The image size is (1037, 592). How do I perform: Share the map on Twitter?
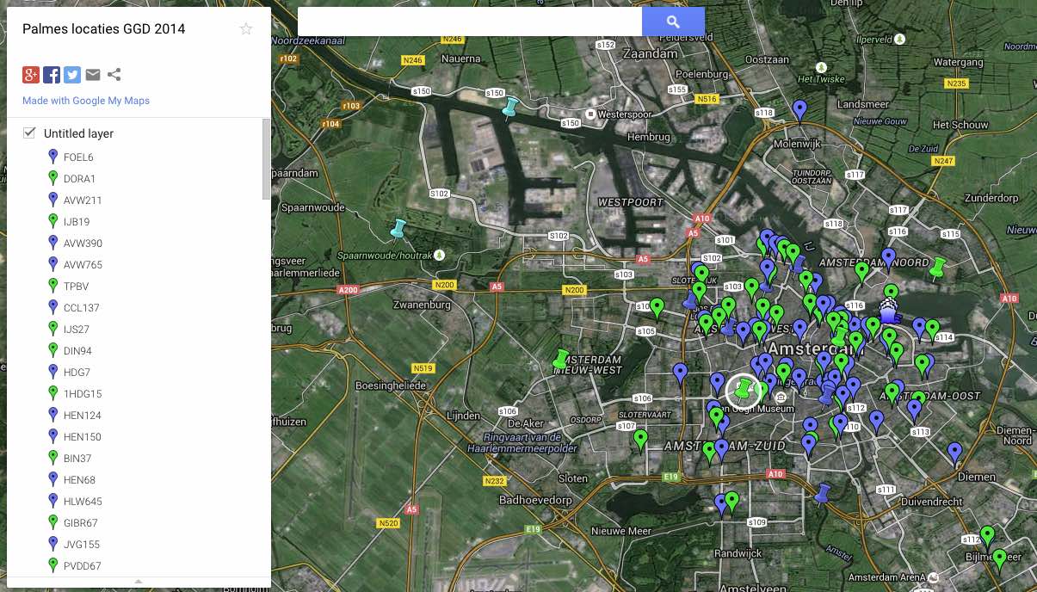point(72,75)
